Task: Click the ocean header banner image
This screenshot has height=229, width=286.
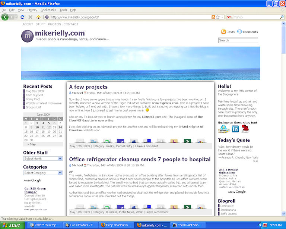Action: pos(141,63)
